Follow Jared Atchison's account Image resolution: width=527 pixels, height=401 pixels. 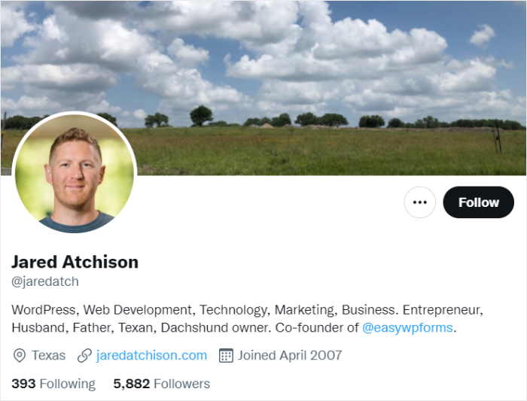point(478,202)
